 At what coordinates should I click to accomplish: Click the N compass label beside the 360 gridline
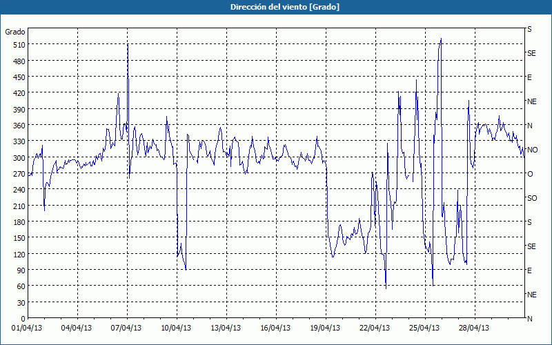pyautogui.click(x=530, y=126)
